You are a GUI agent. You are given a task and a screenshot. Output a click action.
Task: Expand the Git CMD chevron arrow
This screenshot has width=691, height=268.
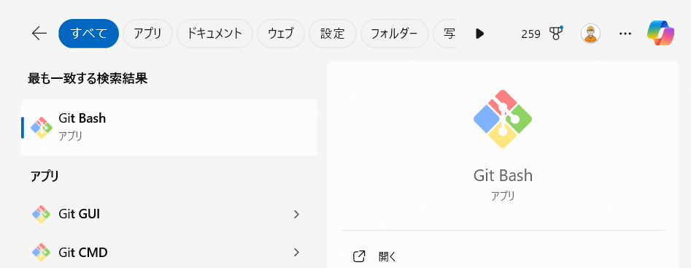(x=296, y=253)
